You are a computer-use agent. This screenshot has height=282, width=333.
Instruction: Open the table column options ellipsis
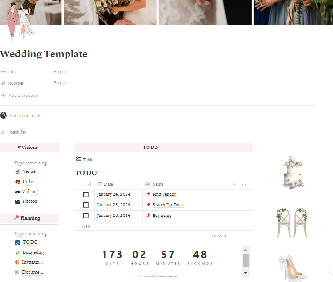244,184
